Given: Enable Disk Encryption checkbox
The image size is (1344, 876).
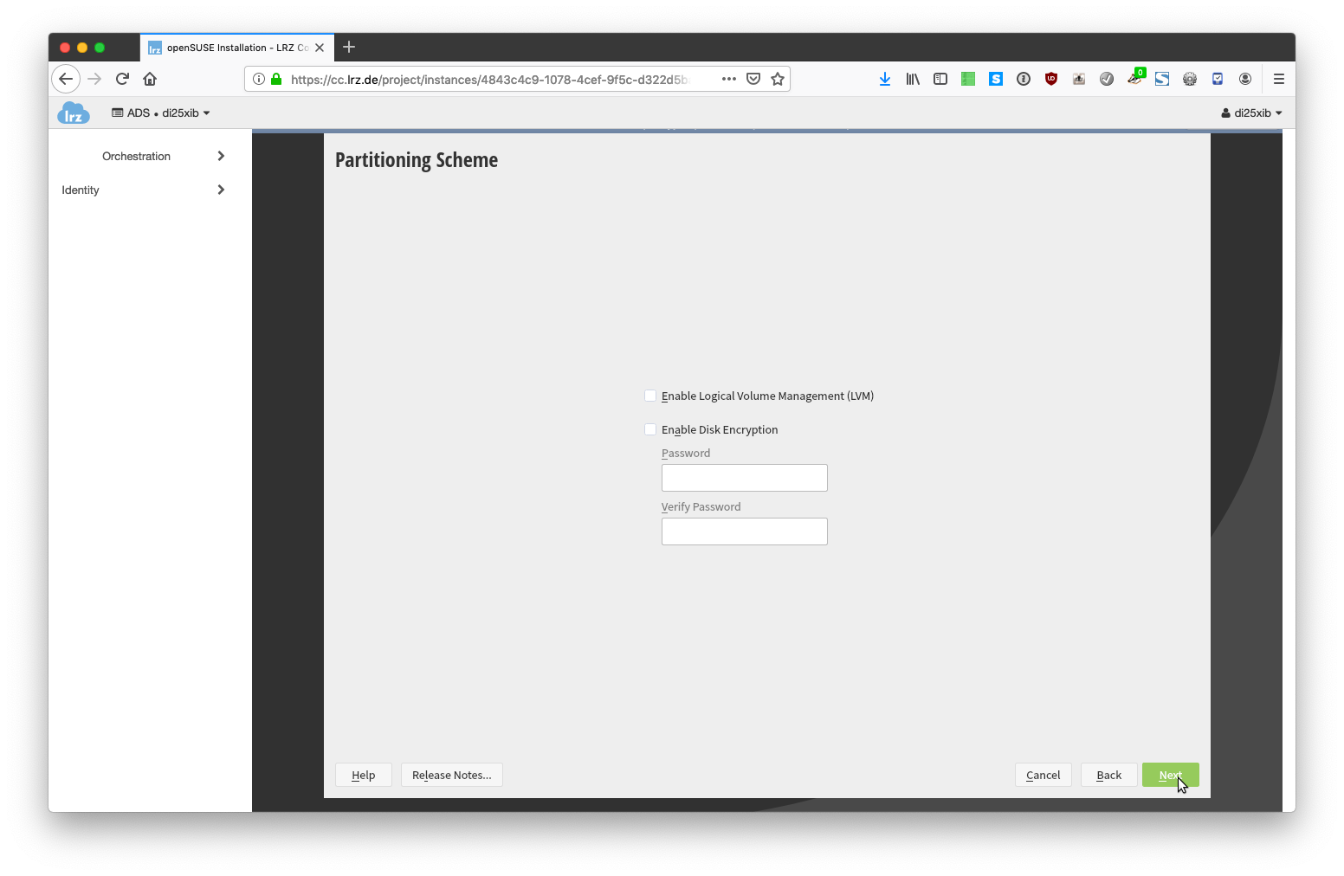Looking at the screenshot, I should point(650,429).
